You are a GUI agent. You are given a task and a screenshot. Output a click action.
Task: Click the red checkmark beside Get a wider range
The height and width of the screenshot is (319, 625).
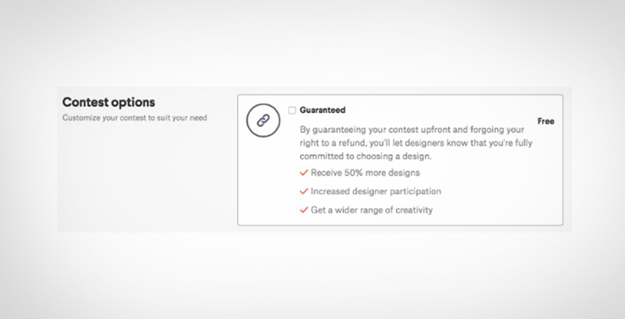(303, 210)
